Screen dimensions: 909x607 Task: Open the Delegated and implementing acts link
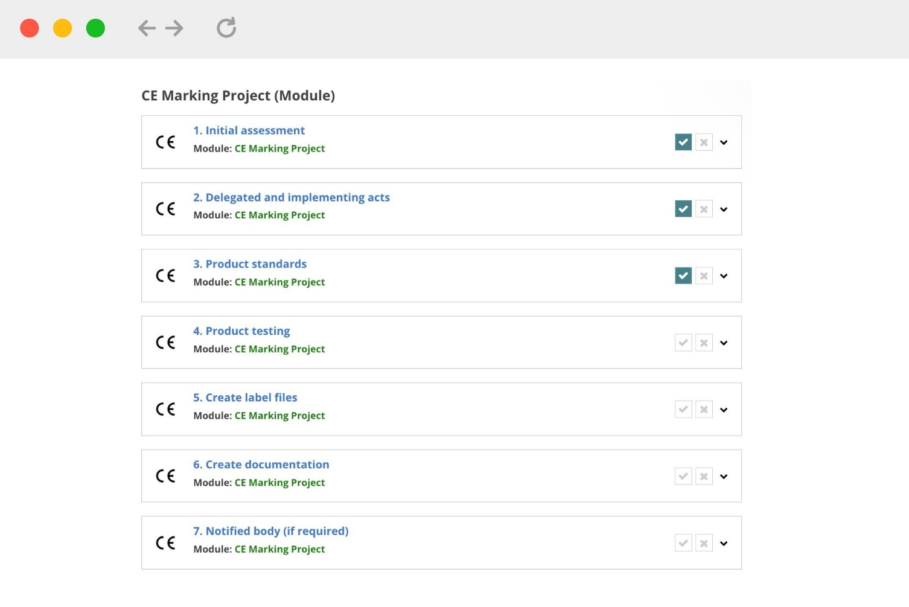pos(292,197)
